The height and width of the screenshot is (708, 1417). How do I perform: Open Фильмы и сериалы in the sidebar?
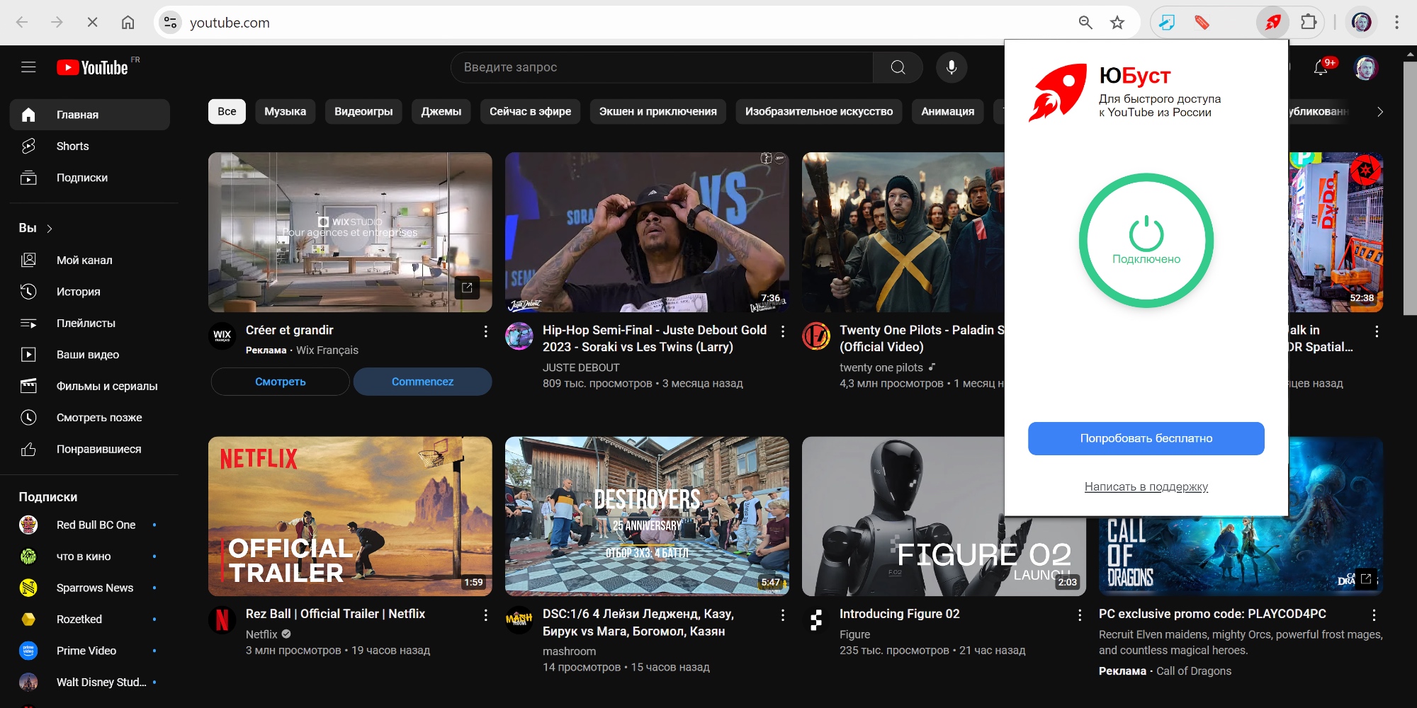point(90,386)
